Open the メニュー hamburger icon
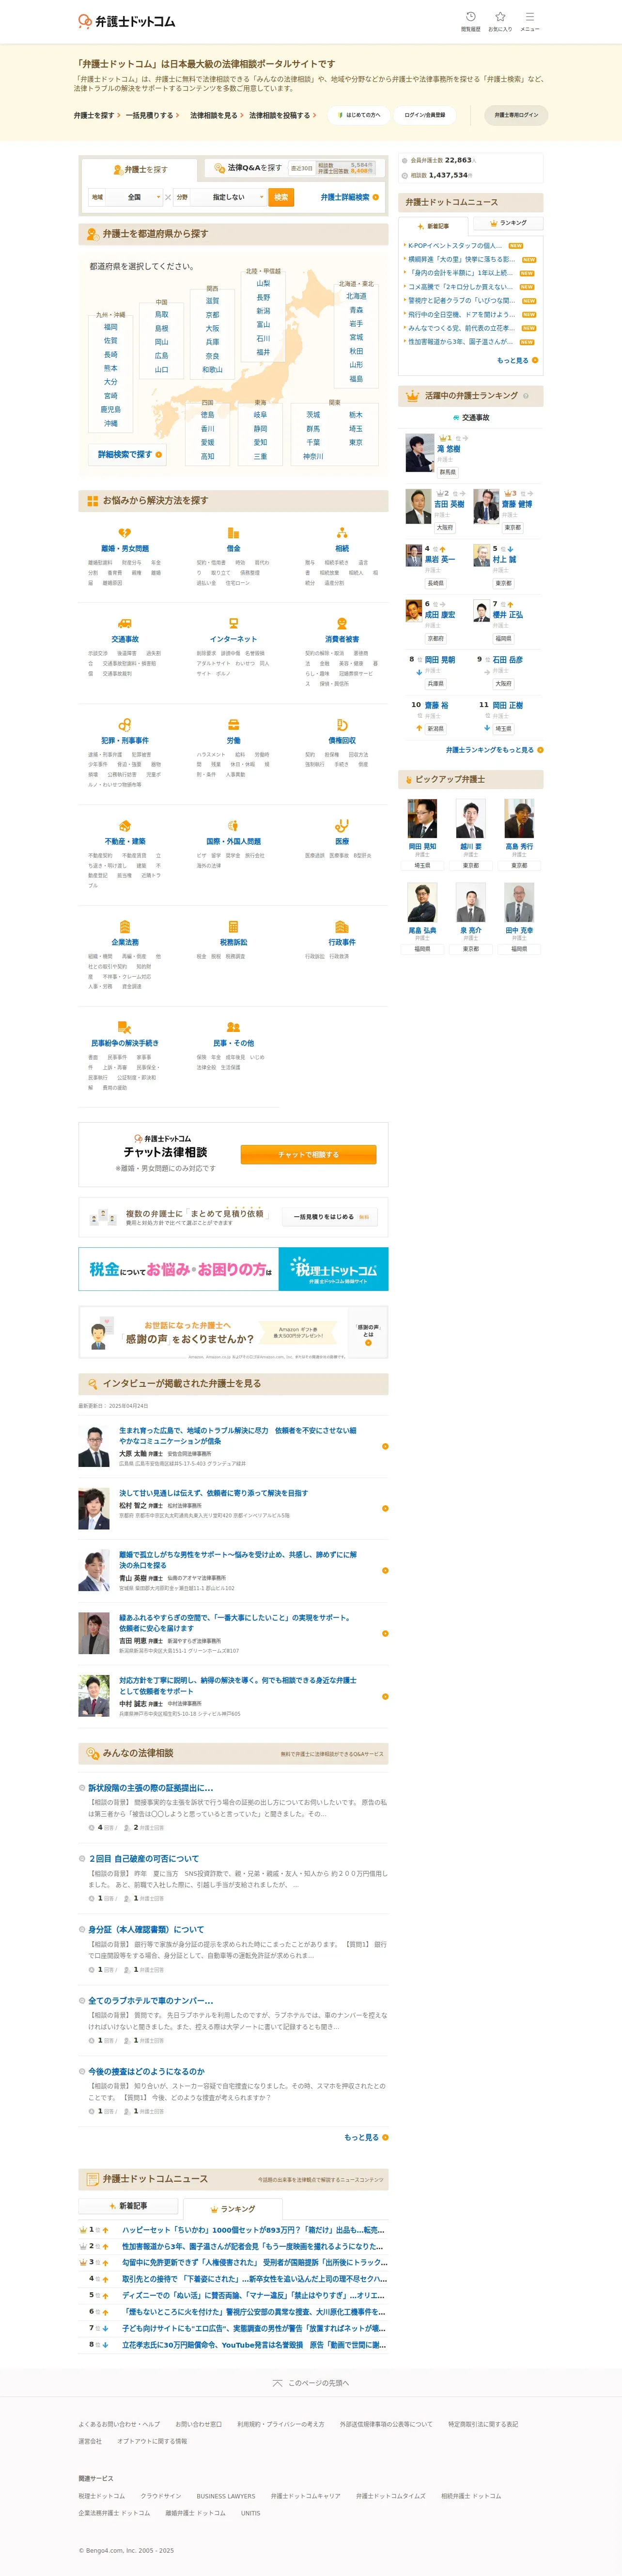The height and width of the screenshot is (2576, 622). pos(529,17)
